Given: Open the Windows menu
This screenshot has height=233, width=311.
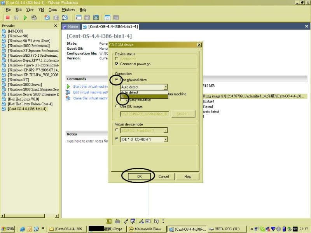Looking at the screenshot, I should coord(68,10).
